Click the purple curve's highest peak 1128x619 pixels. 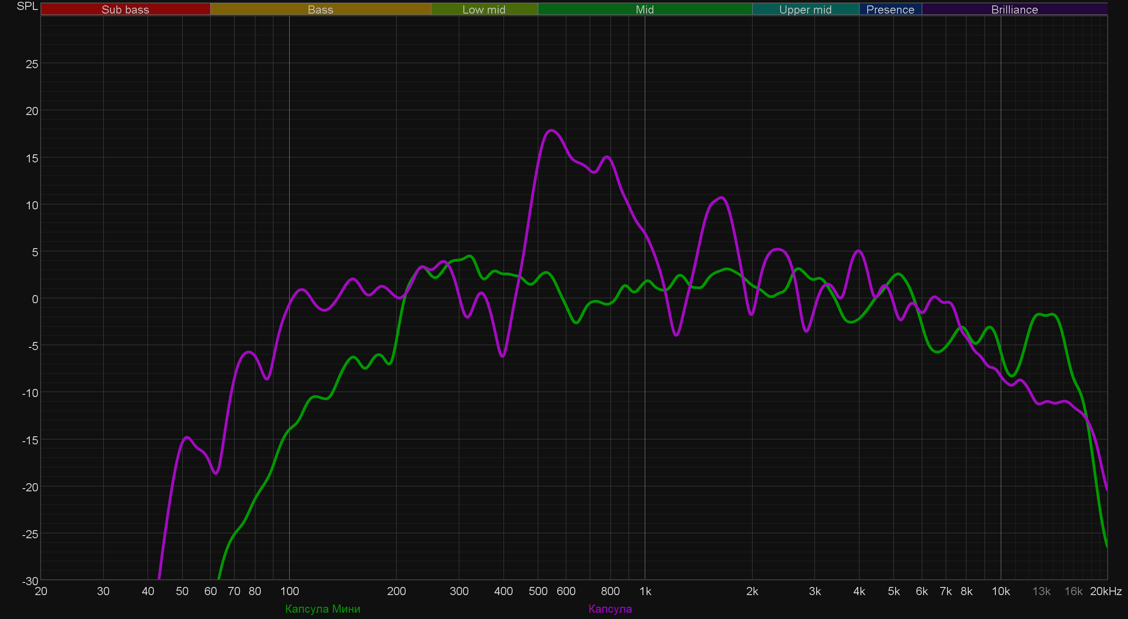click(x=551, y=130)
